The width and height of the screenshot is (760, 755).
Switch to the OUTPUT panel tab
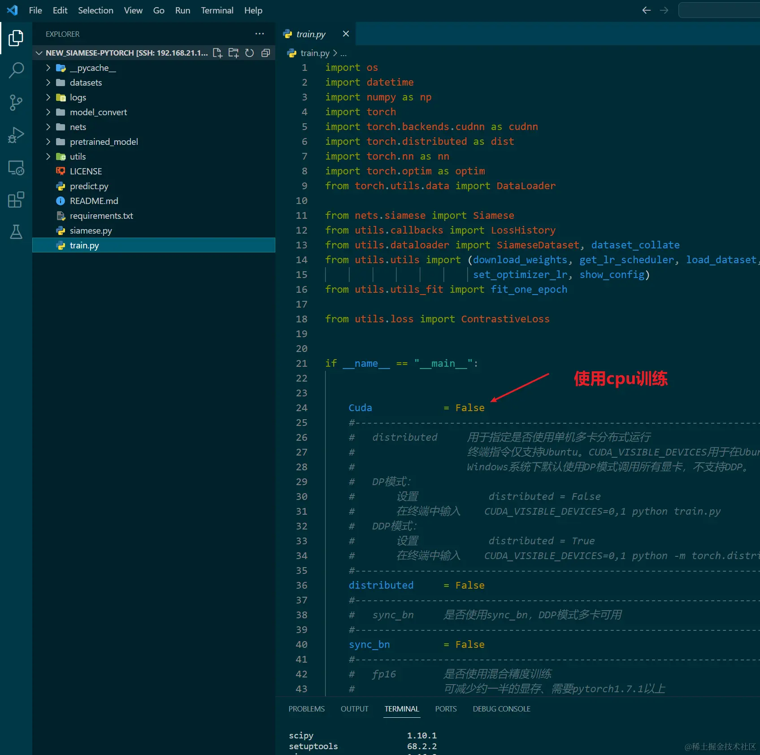pyautogui.click(x=355, y=709)
